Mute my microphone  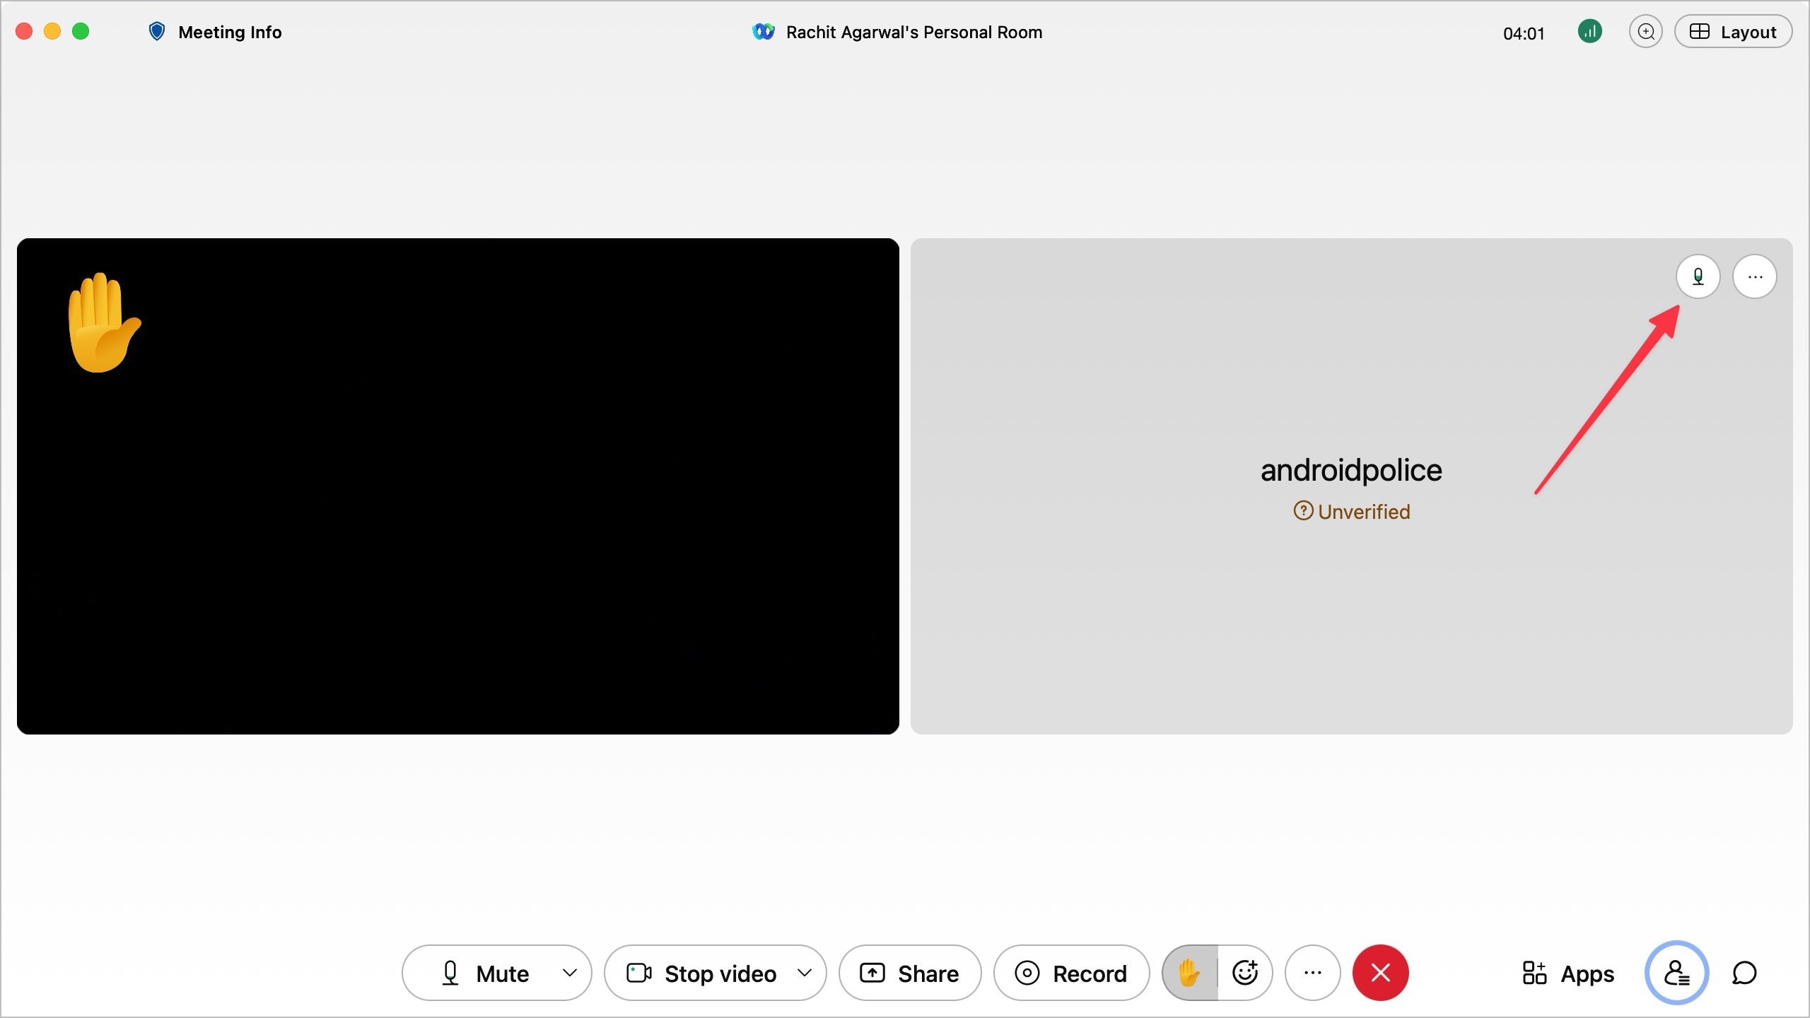pos(484,973)
